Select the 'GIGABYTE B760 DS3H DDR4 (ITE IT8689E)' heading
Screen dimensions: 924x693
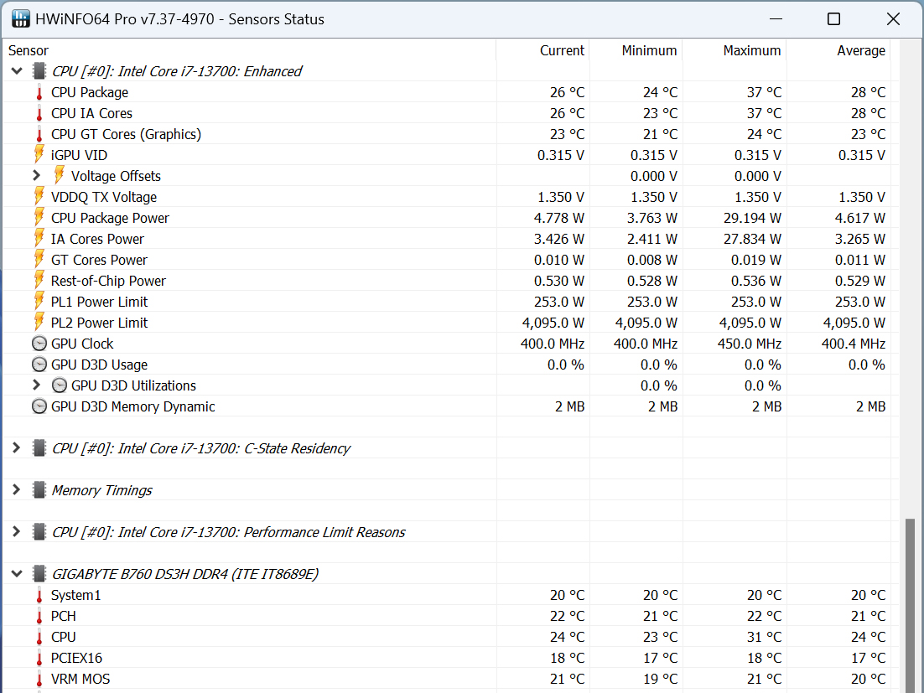pos(185,573)
